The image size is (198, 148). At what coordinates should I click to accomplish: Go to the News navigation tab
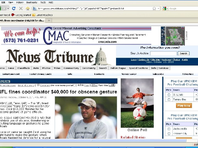coord(11,68)
